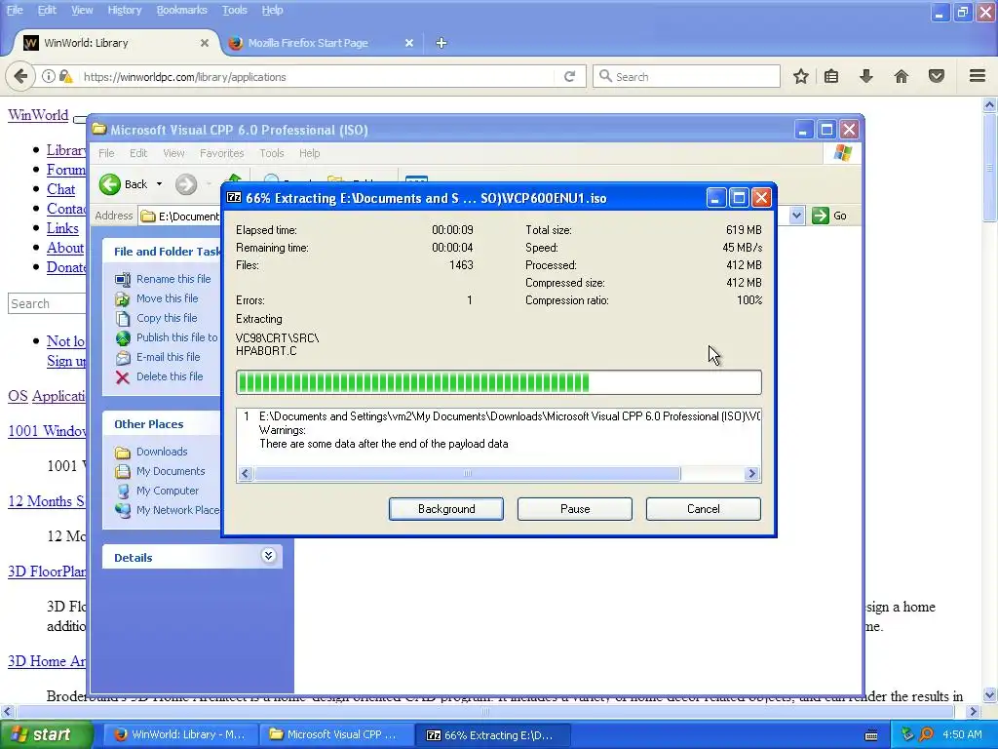This screenshot has height=749, width=998.
Task: Click the site info icon in address bar
Action: click(49, 76)
